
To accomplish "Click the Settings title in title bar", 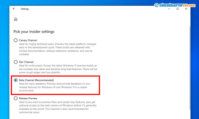I will coord(25,9).
